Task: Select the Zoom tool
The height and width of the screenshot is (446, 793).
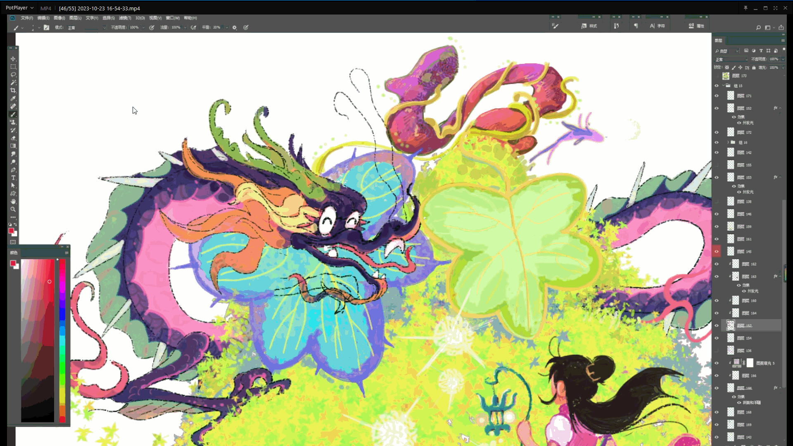Action: (x=13, y=209)
